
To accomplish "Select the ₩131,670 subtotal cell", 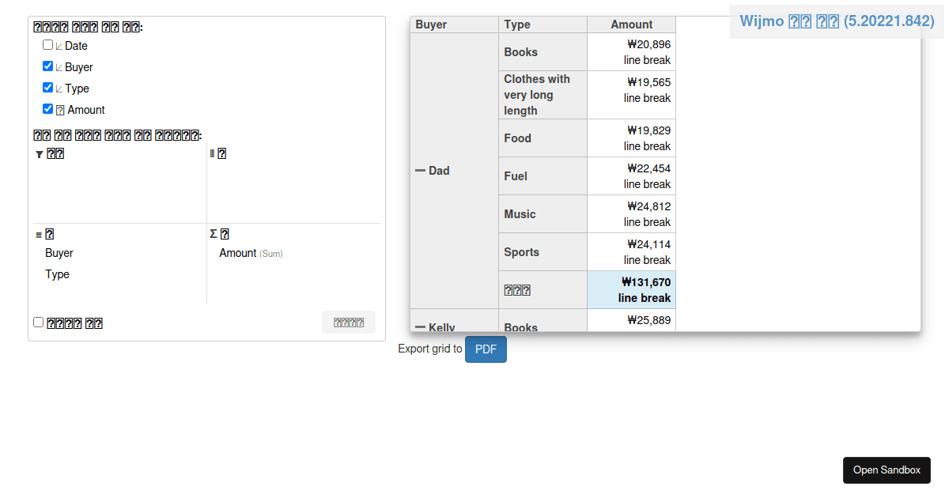I will pyautogui.click(x=632, y=290).
